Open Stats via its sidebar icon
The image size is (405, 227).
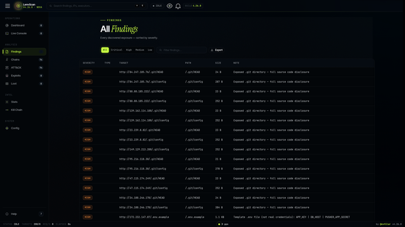7,102
